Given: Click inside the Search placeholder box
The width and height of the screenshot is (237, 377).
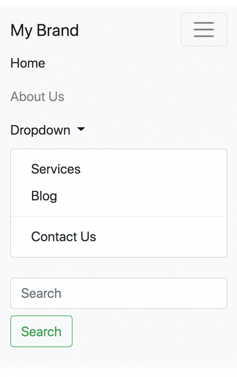Looking at the screenshot, I should [x=118, y=293].
